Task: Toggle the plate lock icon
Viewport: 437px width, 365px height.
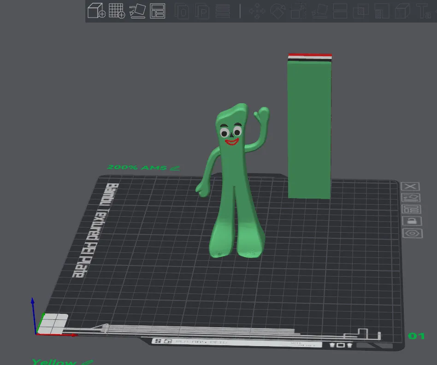Action: click(412, 221)
